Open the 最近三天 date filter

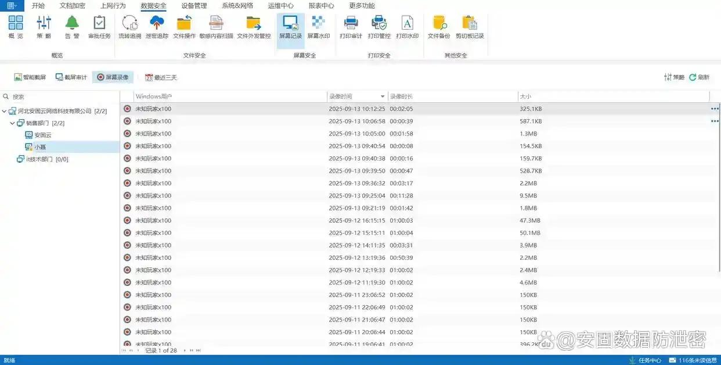(161, 77)
